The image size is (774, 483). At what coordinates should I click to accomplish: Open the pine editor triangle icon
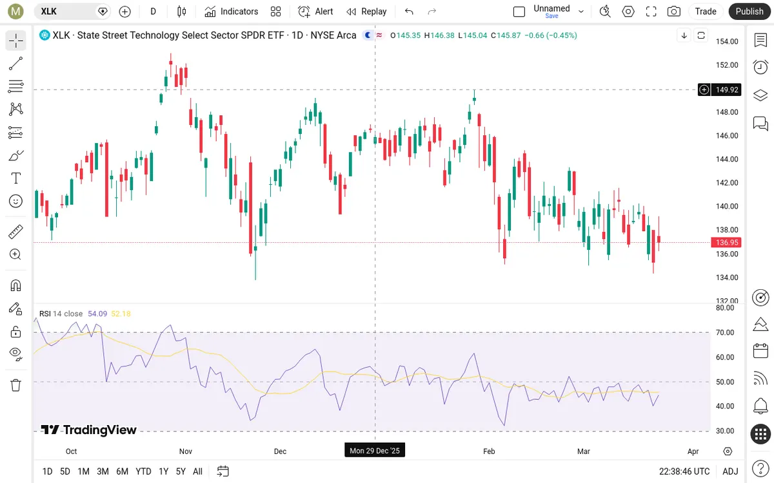[760, 323]
